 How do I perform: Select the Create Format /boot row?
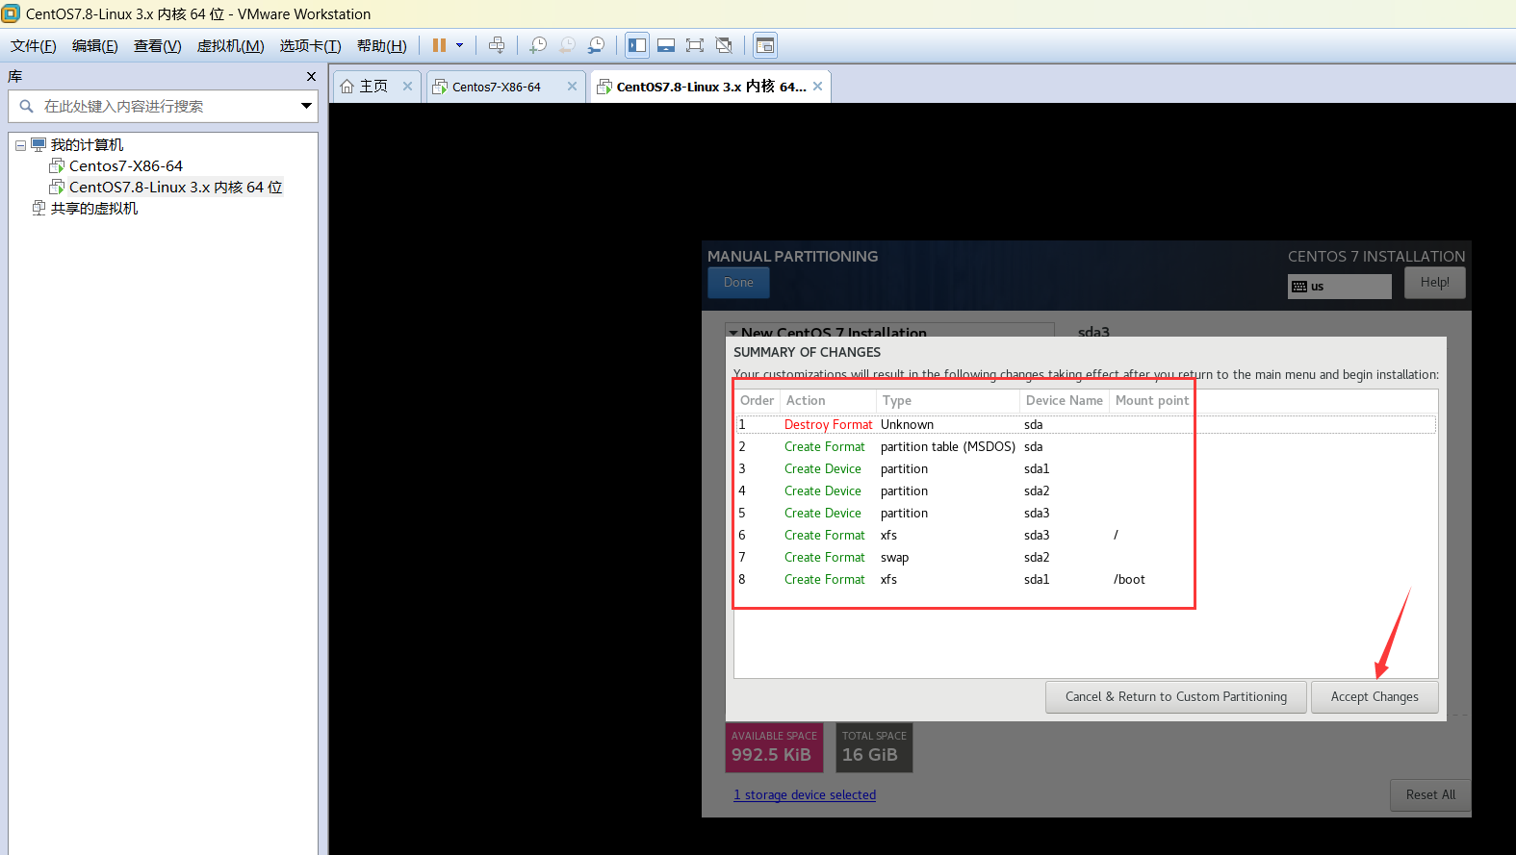(x=1086, y=580)
